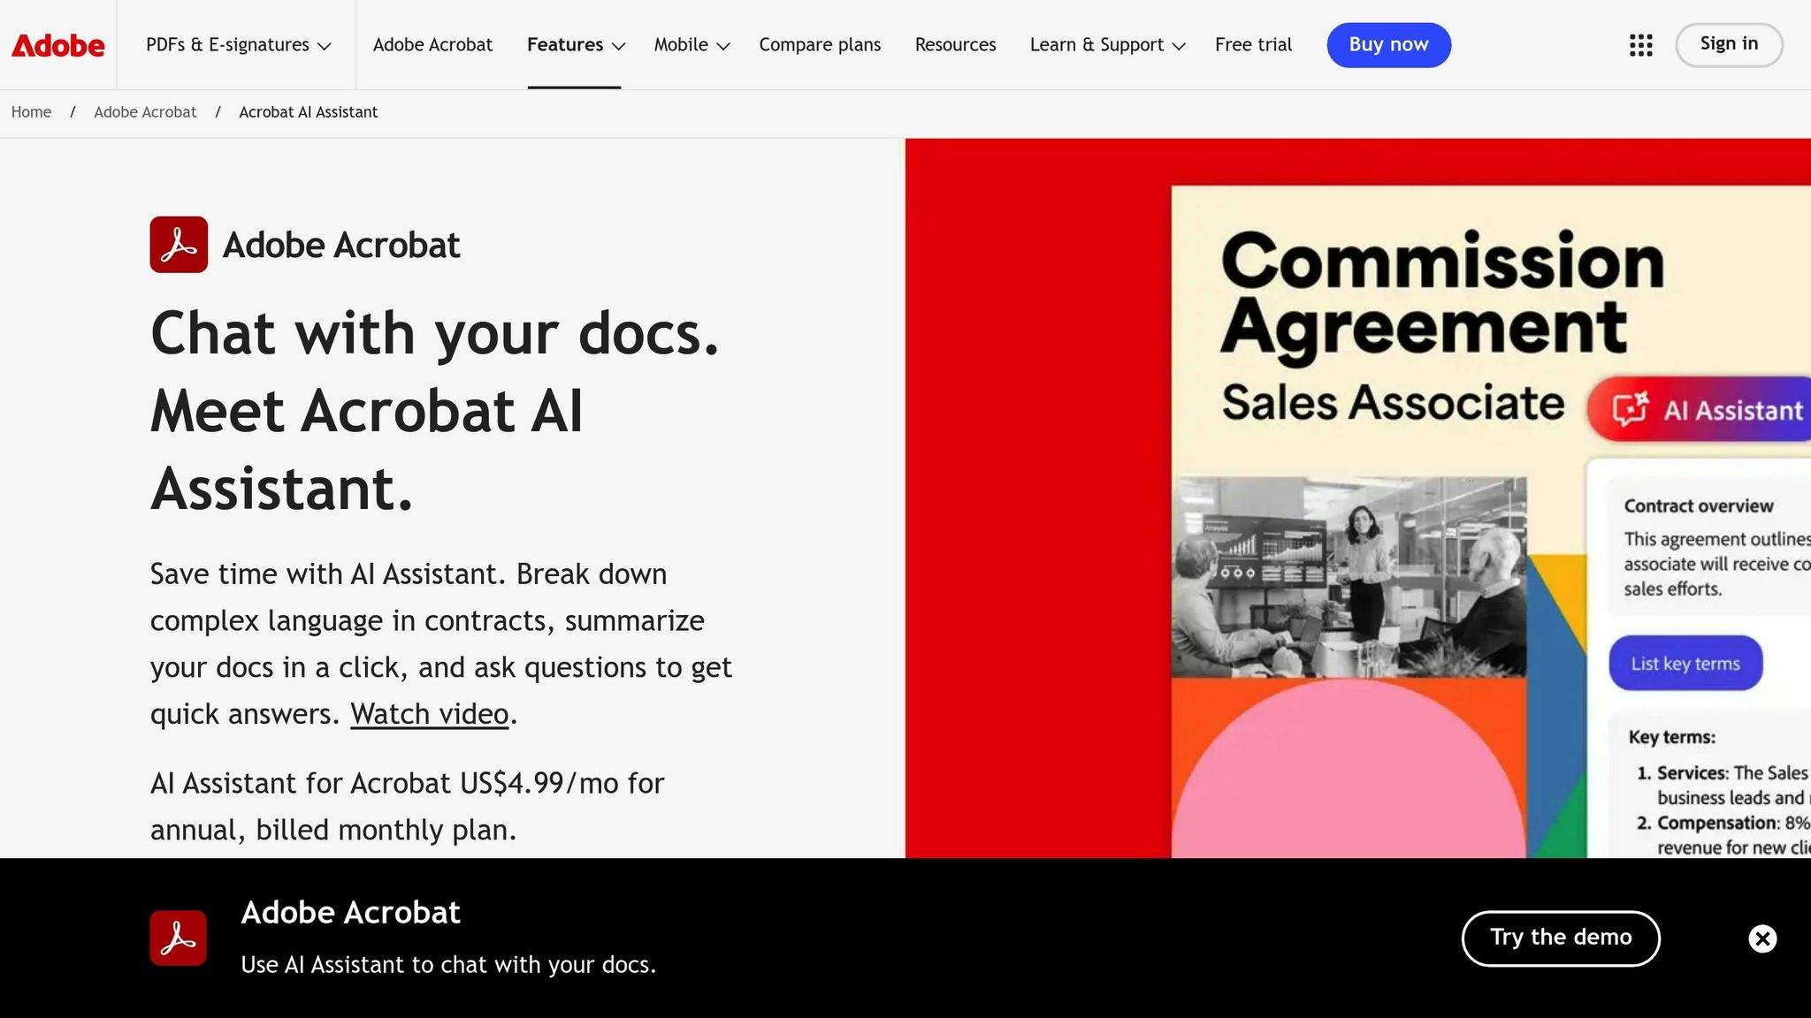The width and height of the screenshot is (1811, 1018).
Task: Select the Free trial nav link
Action: click(1253, 45)
